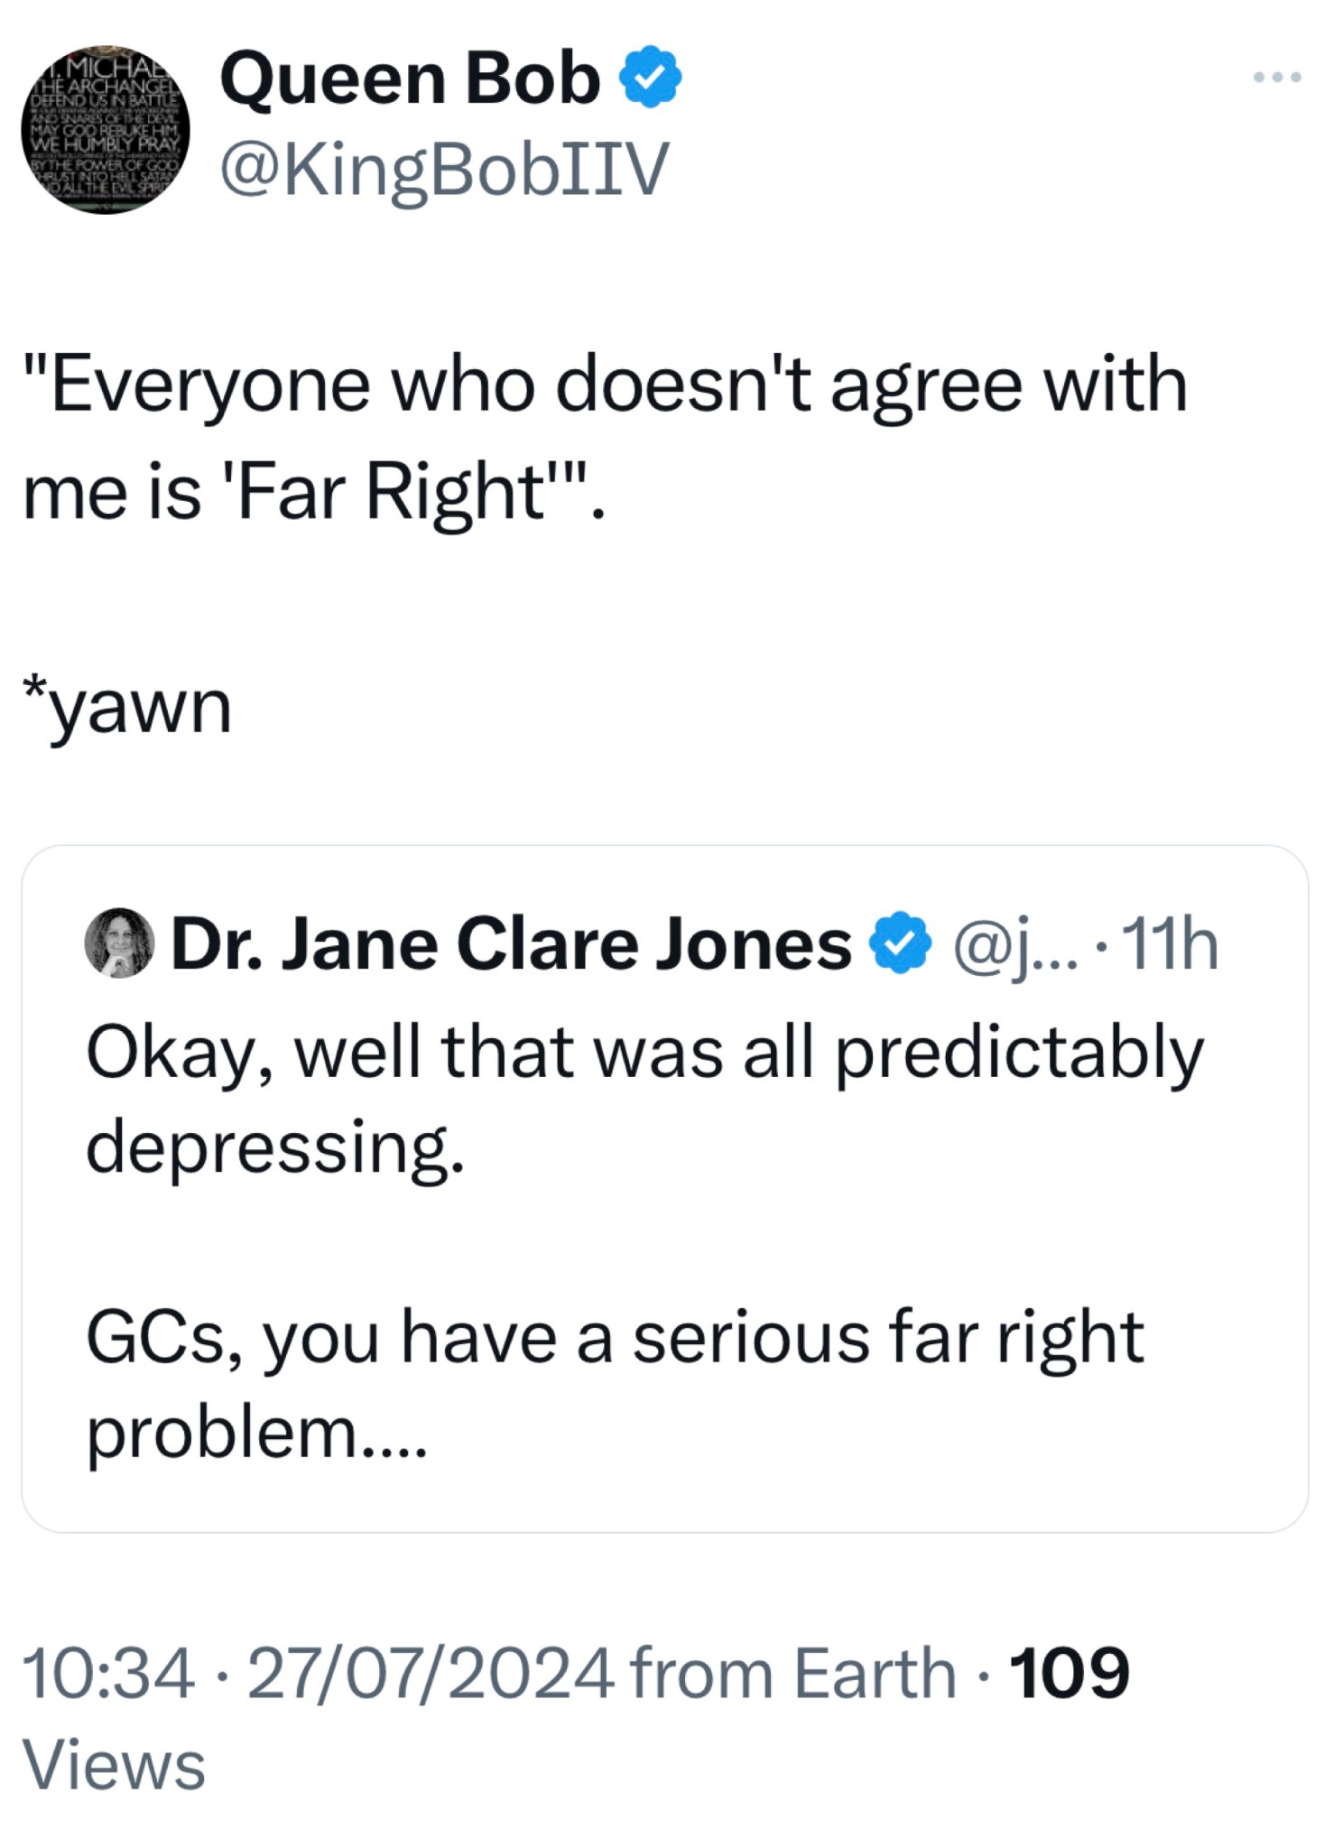Image resolution: width=1334 pixels, height=1848 pixels.
Task: Click the verification check in the quoted tweet
Action: point(899,944)
